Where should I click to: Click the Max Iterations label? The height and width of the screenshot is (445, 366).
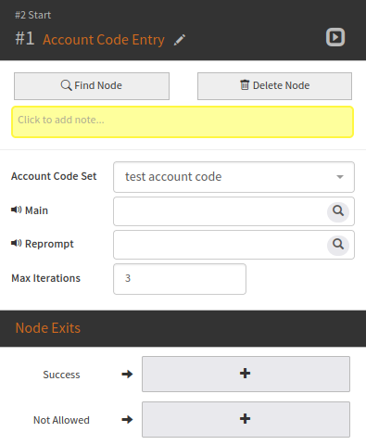coord(45,278)
